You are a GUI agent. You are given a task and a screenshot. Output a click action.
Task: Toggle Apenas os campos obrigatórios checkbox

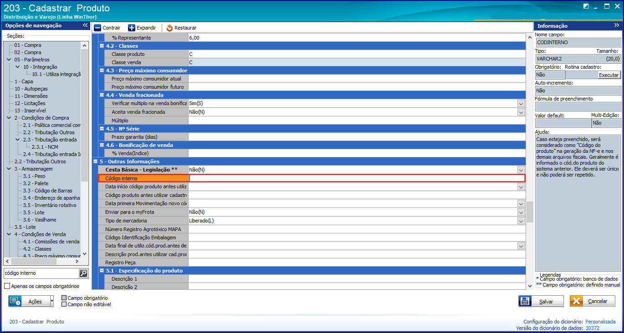pyautogui.click(x=7, y=286)
